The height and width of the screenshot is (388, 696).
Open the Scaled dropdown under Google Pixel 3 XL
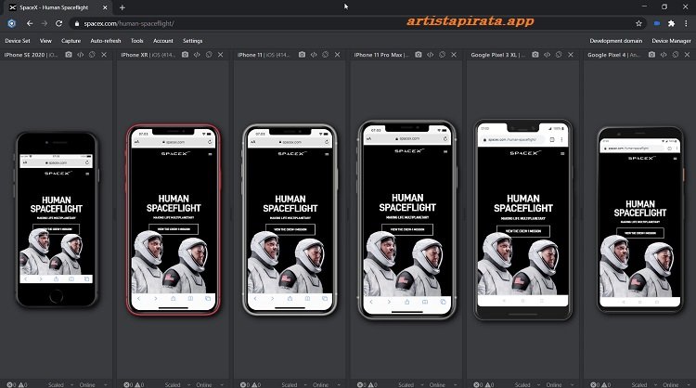point(522,383)
